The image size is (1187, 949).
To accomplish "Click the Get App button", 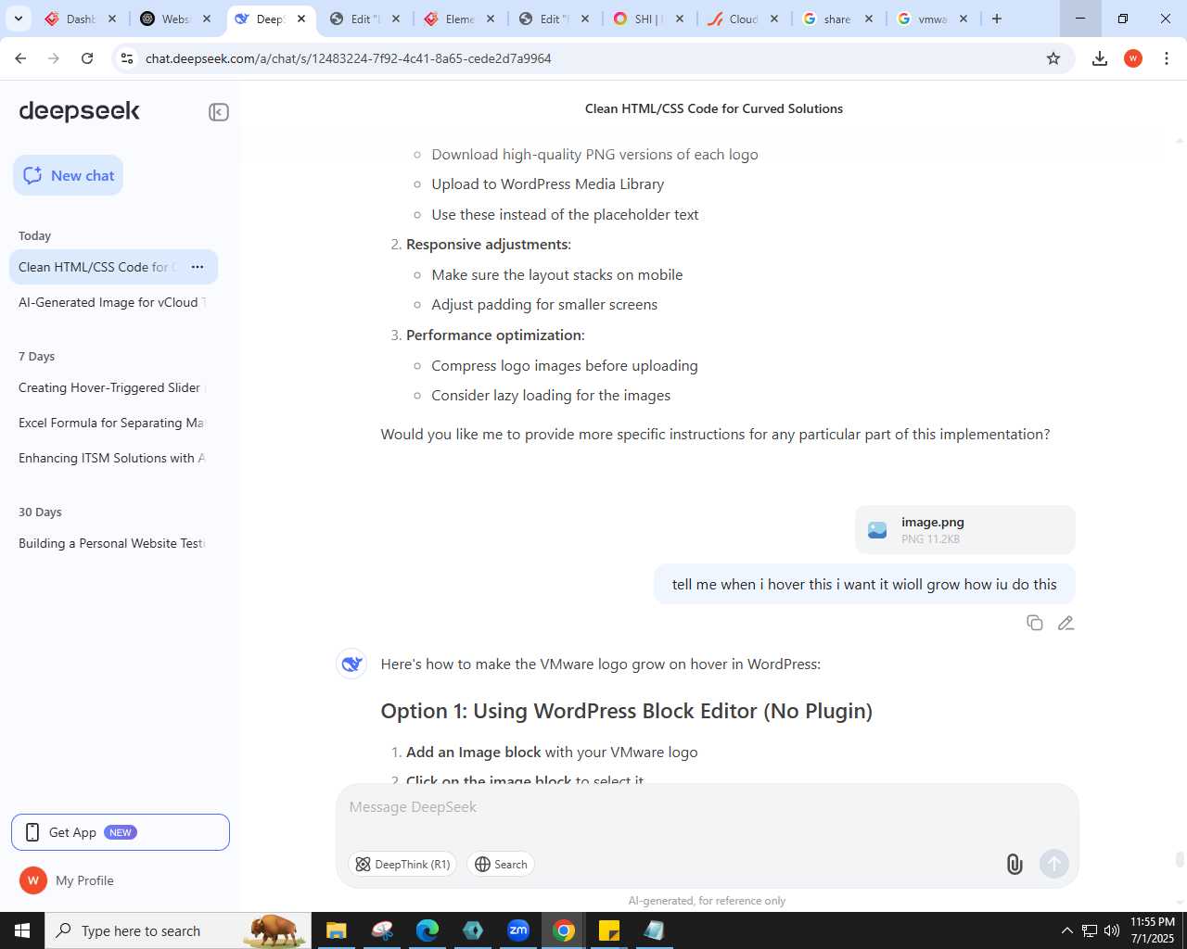I will [121, 832].
